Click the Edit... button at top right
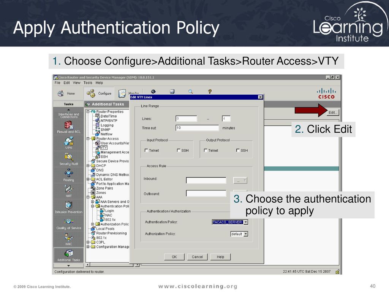Image resolution: width=389 pixels, height=292 pixels. tap(333, 113)
